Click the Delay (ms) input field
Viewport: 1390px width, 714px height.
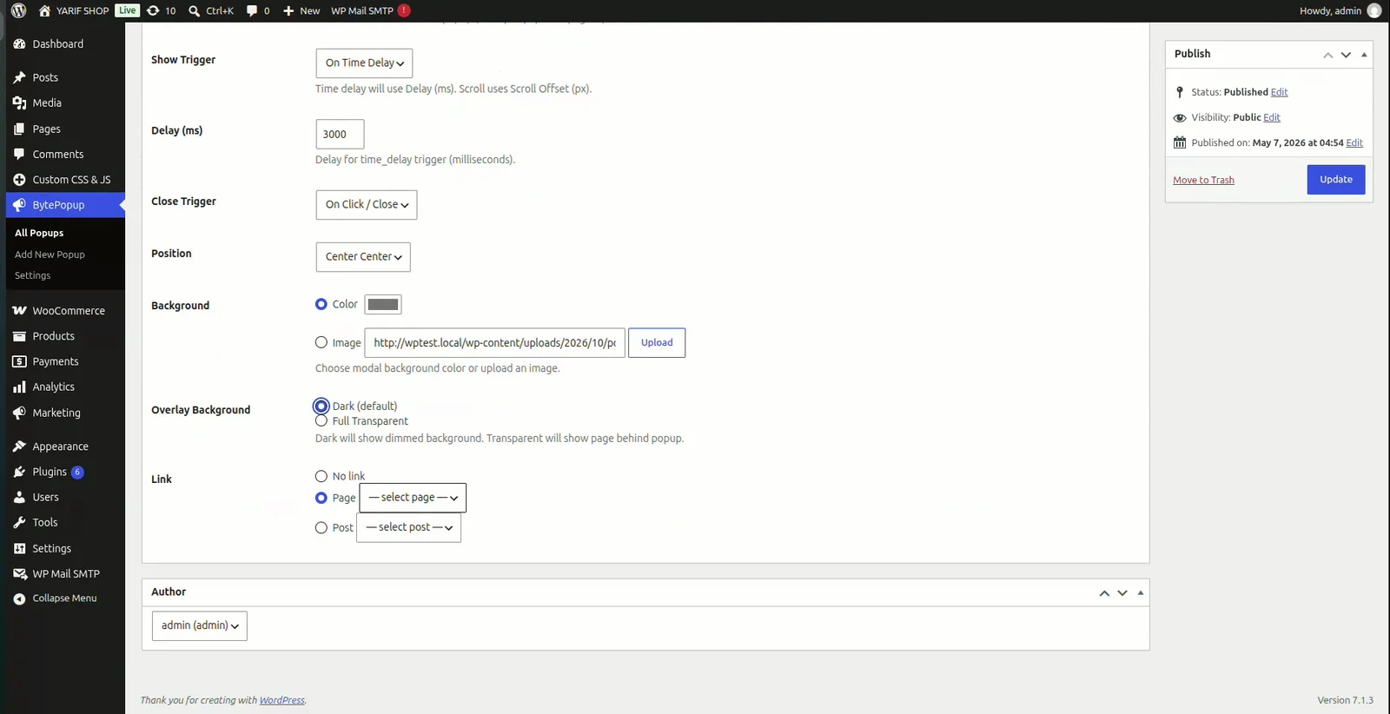coord(340,134)
